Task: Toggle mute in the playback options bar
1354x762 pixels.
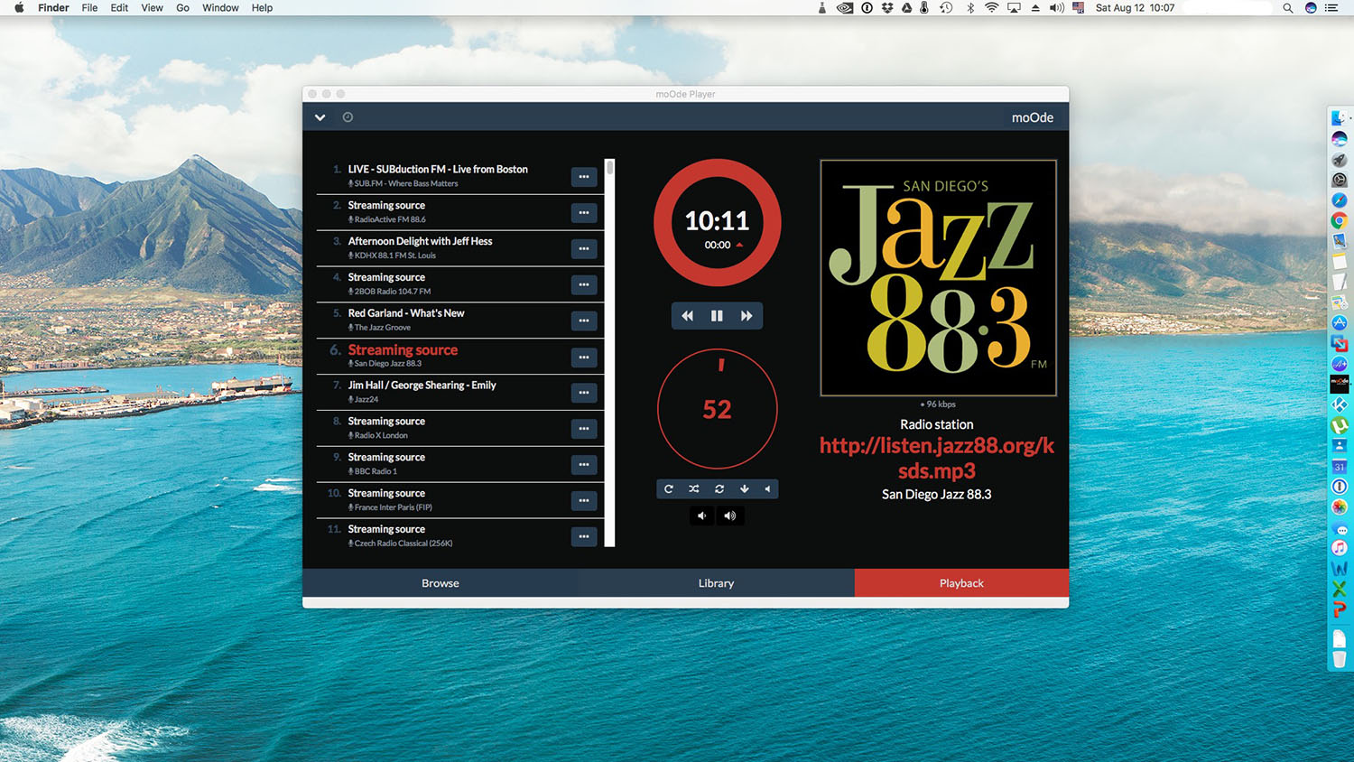Action: click(x=767, y=489)
